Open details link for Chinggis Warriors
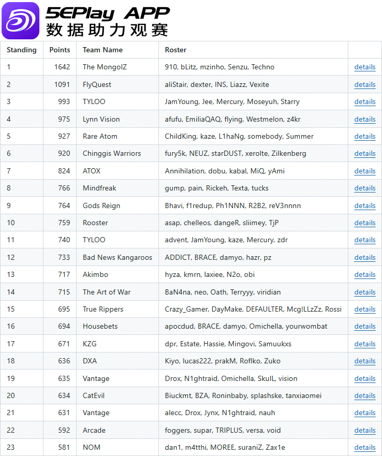This screenshot has height=456, width=382. 365,154
